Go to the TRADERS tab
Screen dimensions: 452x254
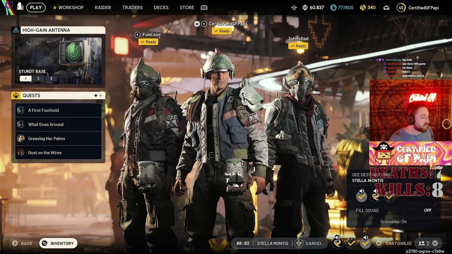(x=132, y=7)
